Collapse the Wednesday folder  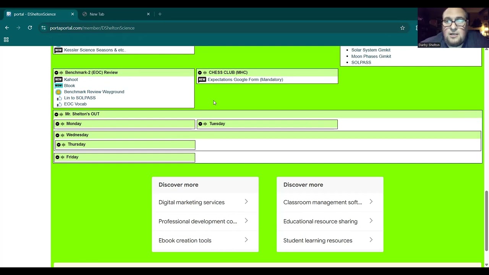click(x=57, y=135)
